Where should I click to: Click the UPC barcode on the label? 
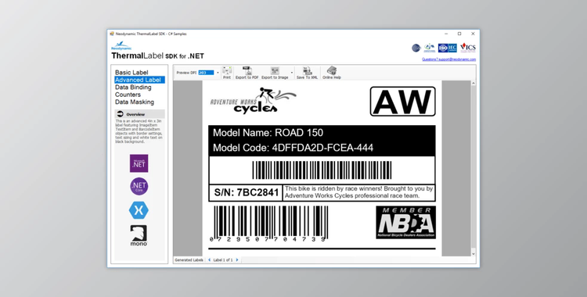click(x=269, y=224)
